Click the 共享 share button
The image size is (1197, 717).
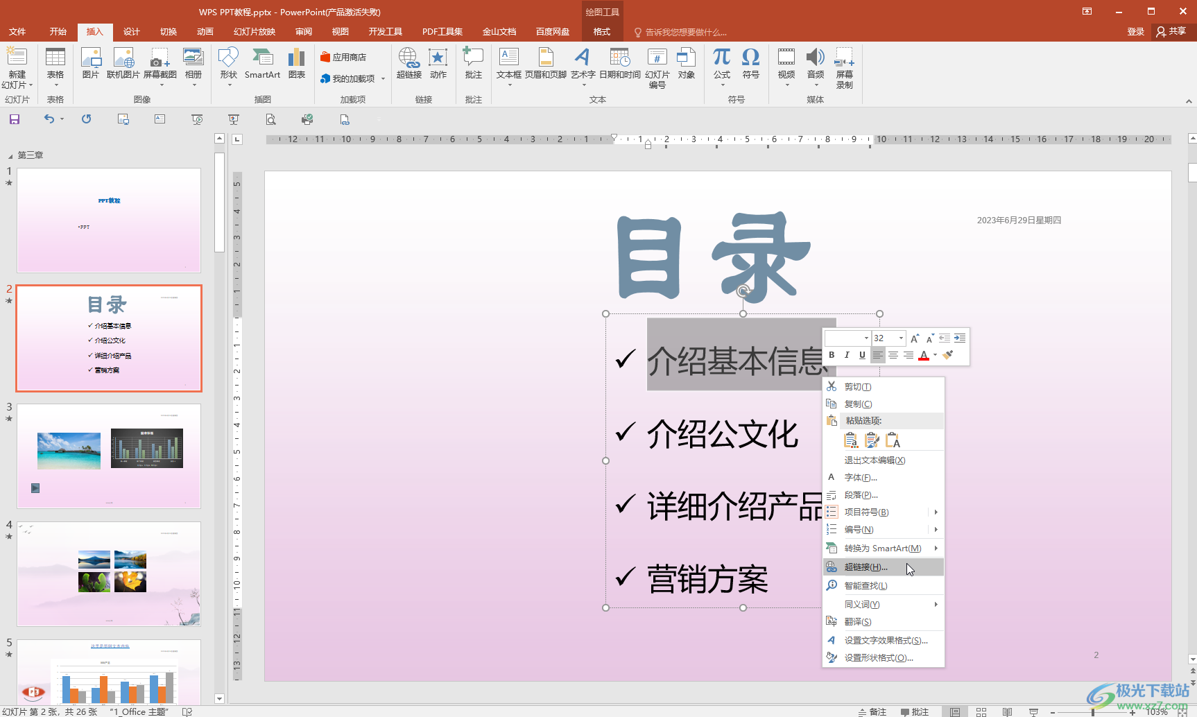coord(1171,32)
